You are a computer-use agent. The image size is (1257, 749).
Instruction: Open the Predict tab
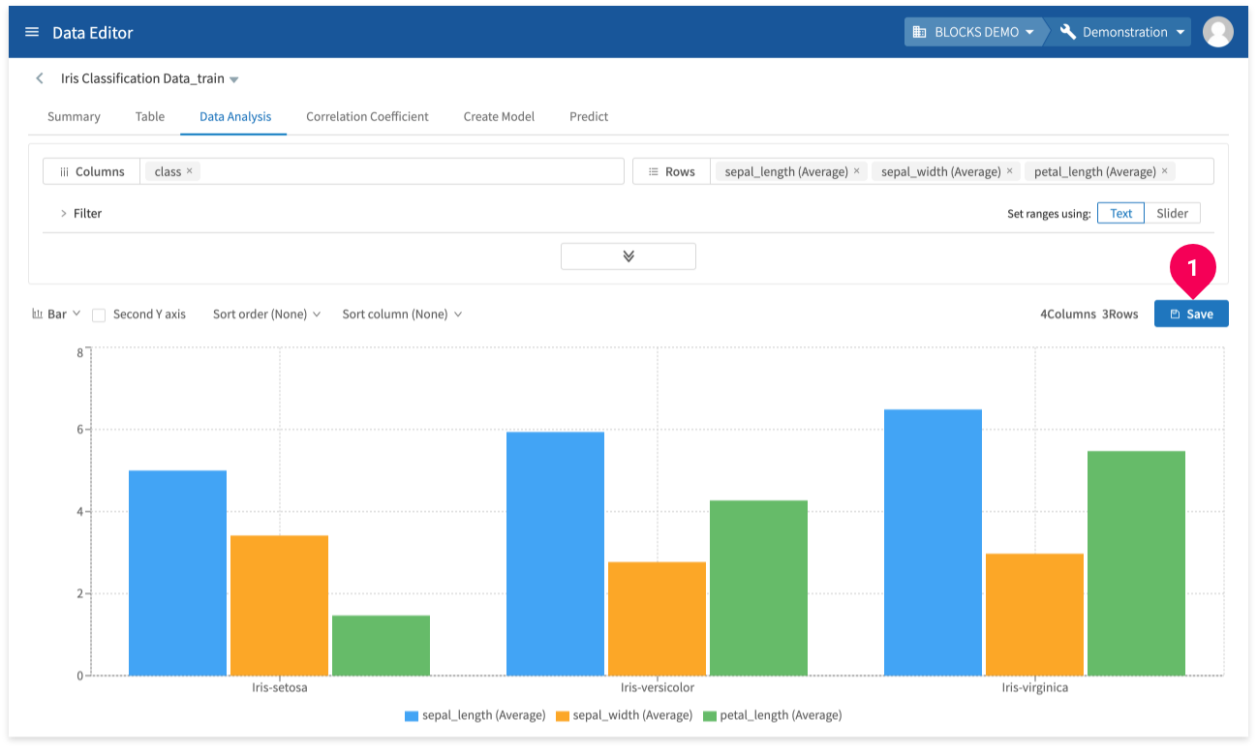589,116
